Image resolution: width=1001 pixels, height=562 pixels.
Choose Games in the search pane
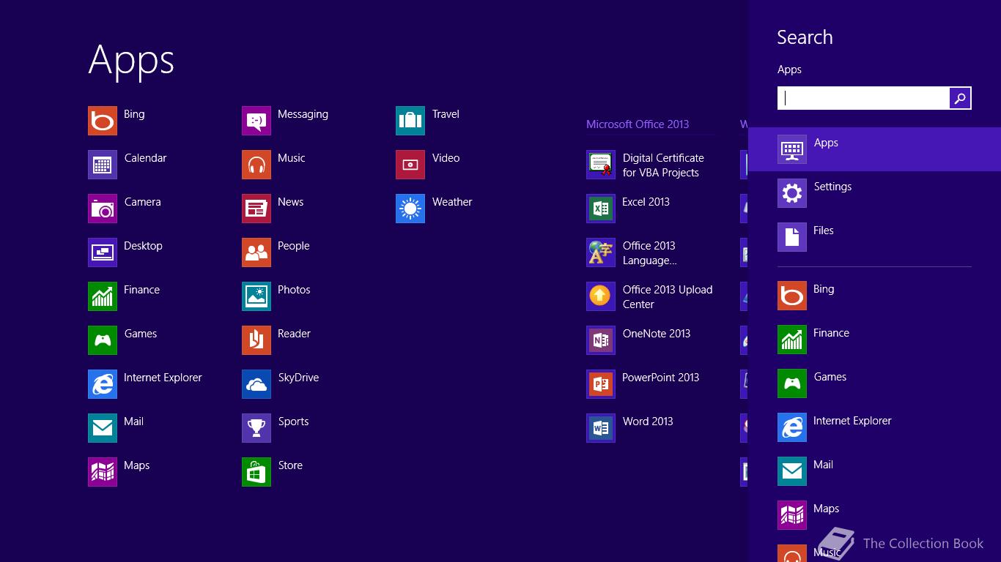pos(875,383)
